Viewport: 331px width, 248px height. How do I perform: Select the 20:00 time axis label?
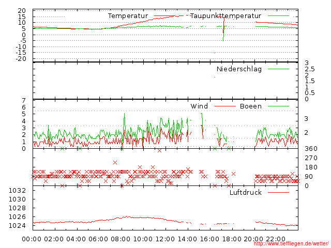pyautogui.click(x=253, y=239)
